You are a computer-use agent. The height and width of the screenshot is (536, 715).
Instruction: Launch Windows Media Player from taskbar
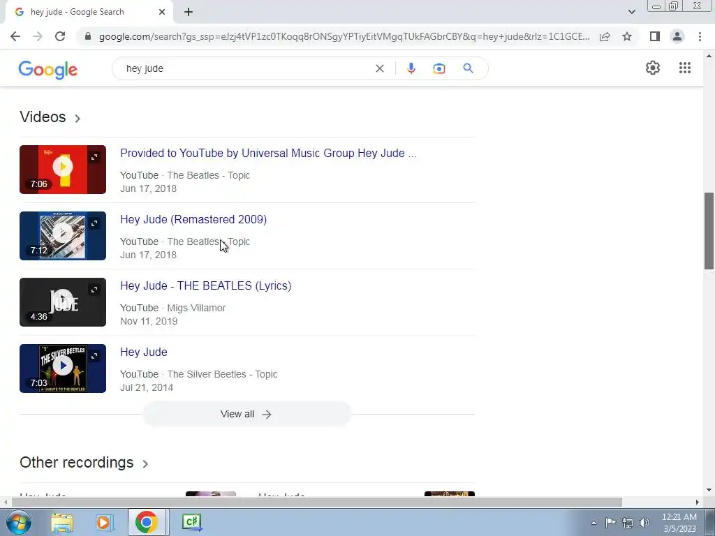point(104,522)
